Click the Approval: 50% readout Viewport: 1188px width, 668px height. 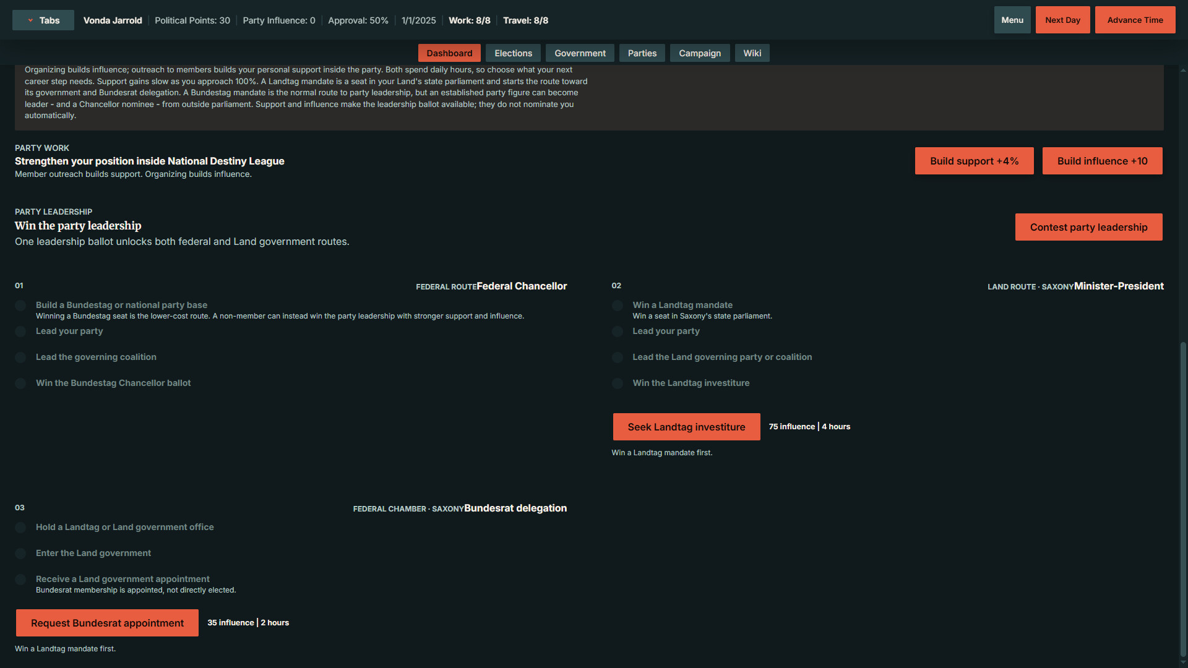[358, 20]
